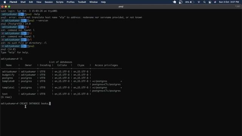Screen dimensions: 242x136
Task: Open the Apple menu
Action: 5,2
